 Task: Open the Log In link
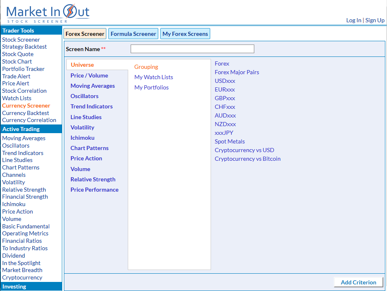[354, 20]
